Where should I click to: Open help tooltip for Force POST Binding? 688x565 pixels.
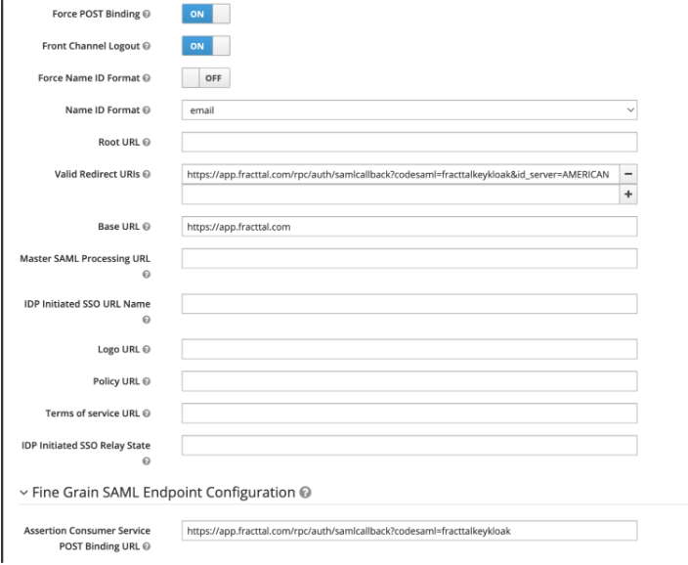(147, 14)
